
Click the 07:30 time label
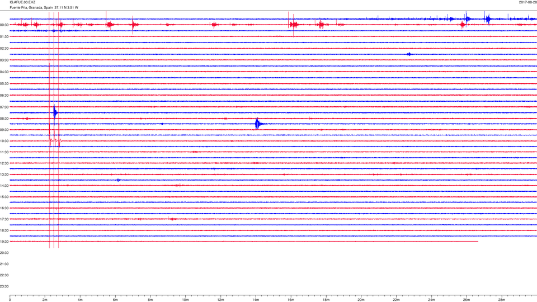[x=4, y=107]
